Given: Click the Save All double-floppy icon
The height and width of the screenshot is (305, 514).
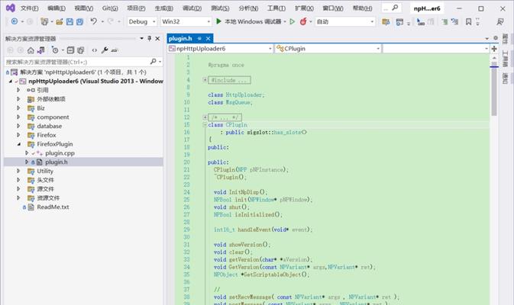Looking at the screenshot, I should [x=79, y=21].
